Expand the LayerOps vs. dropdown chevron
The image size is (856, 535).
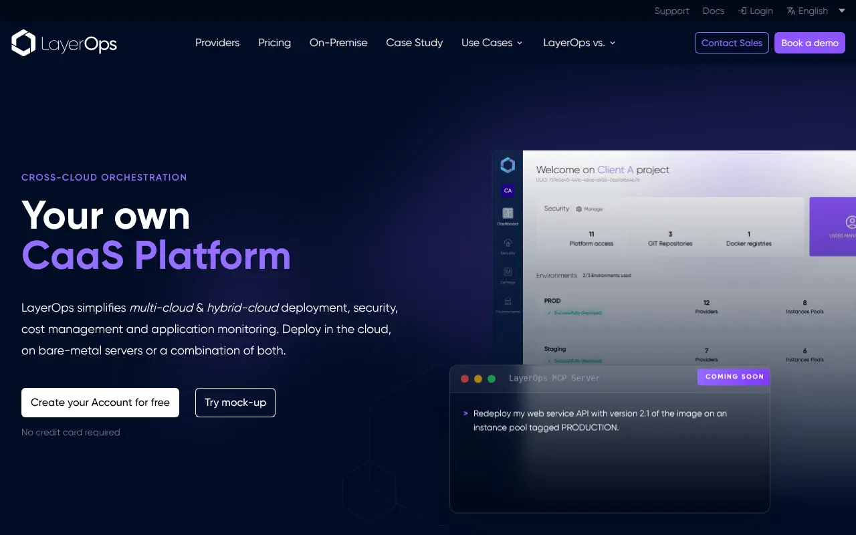(x=612, y=43)
